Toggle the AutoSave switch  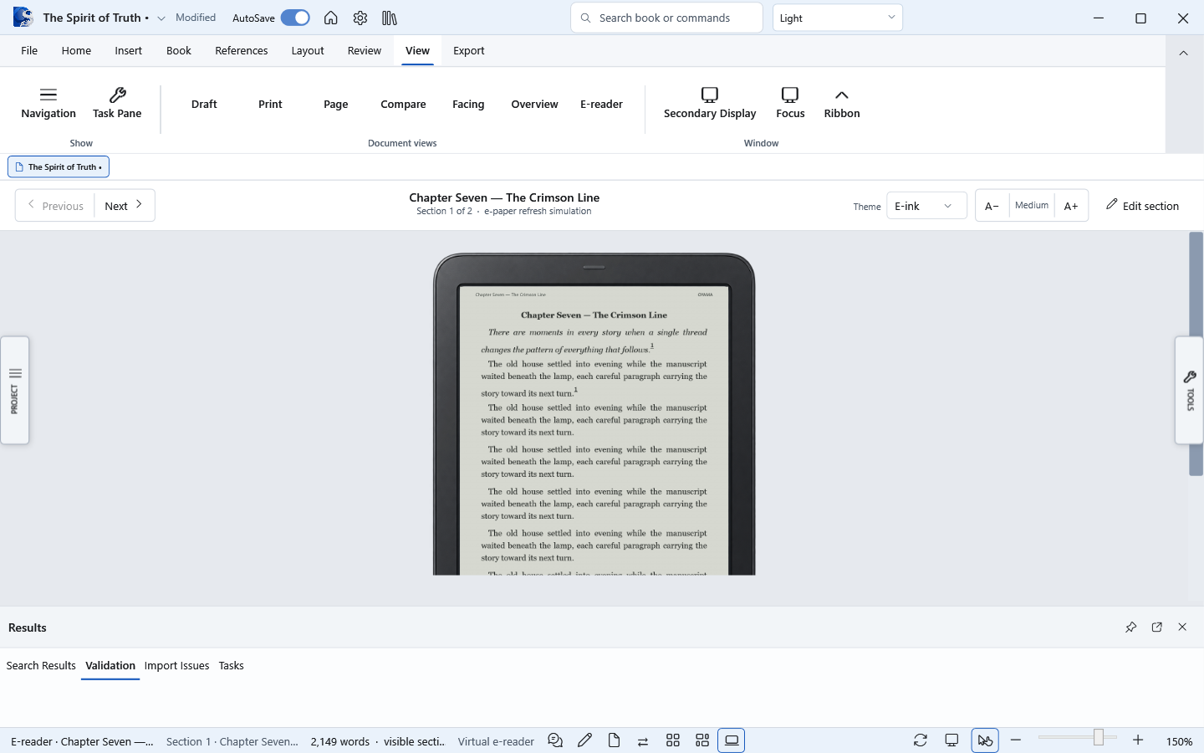pos(295,18)
